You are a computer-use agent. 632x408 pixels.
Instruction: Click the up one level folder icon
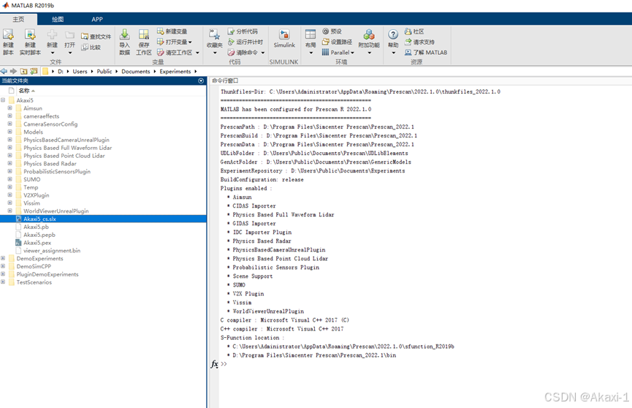point(24,71)
